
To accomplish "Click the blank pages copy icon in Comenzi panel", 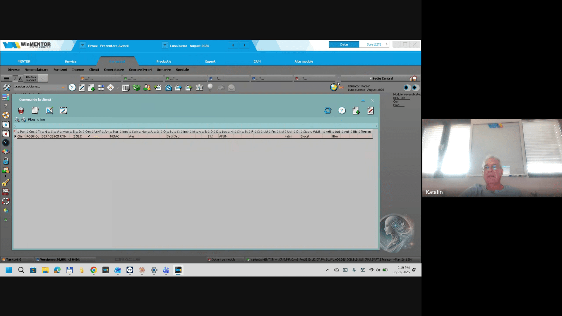I will [35, 111].
